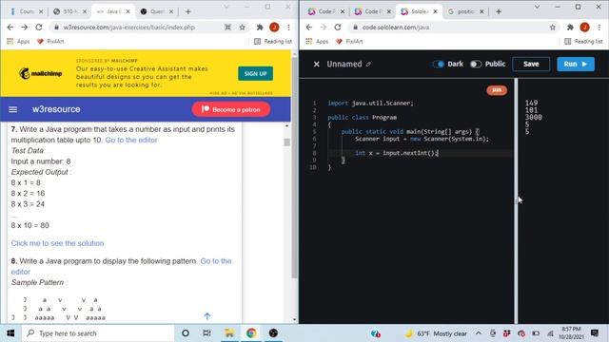Screen dimensions: 609x342
Task: Open Go to the editor link for exercise 8
Action: pos(121,266)
